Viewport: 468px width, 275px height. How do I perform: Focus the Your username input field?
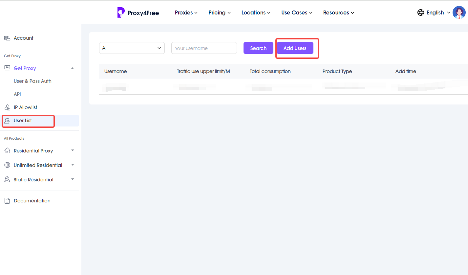[204, 48]
